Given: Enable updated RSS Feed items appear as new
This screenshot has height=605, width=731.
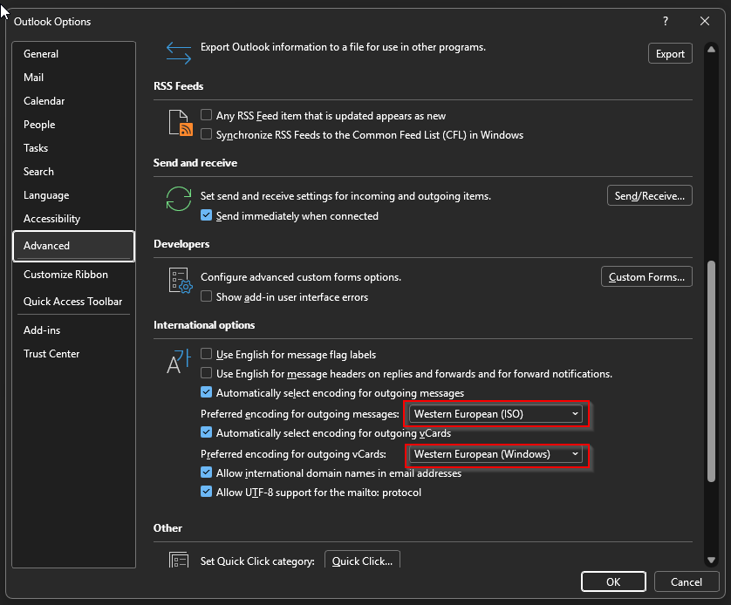Looking at the screenshot, I should point(206,115).
